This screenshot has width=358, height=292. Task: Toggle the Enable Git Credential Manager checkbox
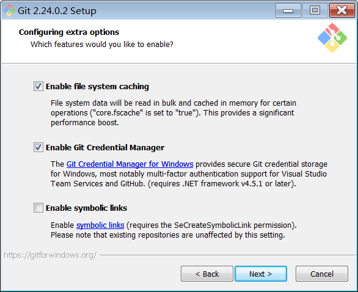[38, 147]
